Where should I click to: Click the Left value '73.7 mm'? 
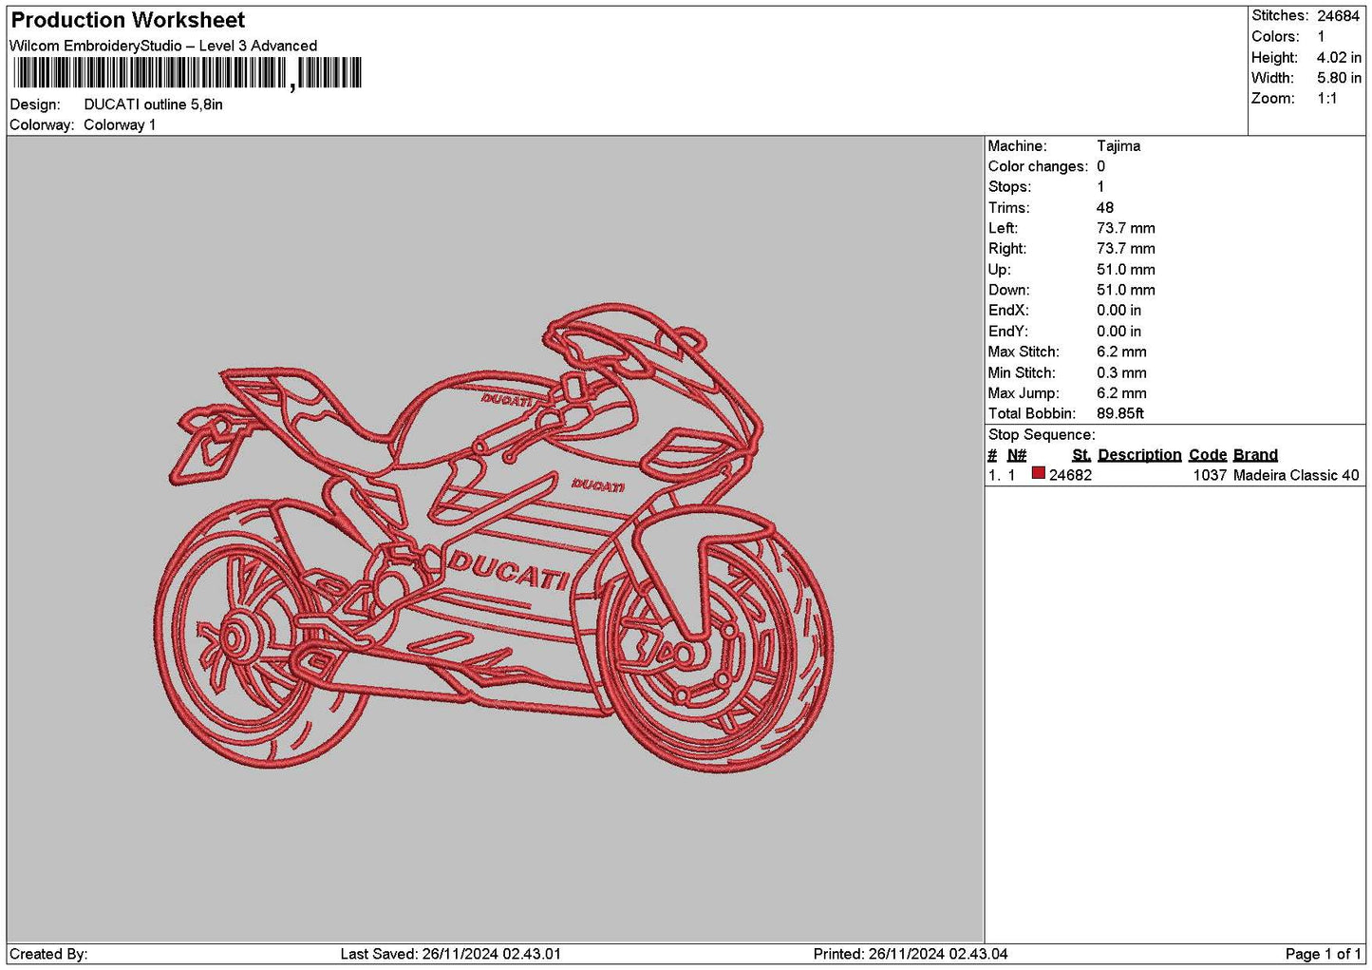click(1126, 228)
